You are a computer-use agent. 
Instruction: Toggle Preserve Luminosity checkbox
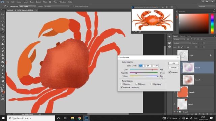tap(122, 87)
